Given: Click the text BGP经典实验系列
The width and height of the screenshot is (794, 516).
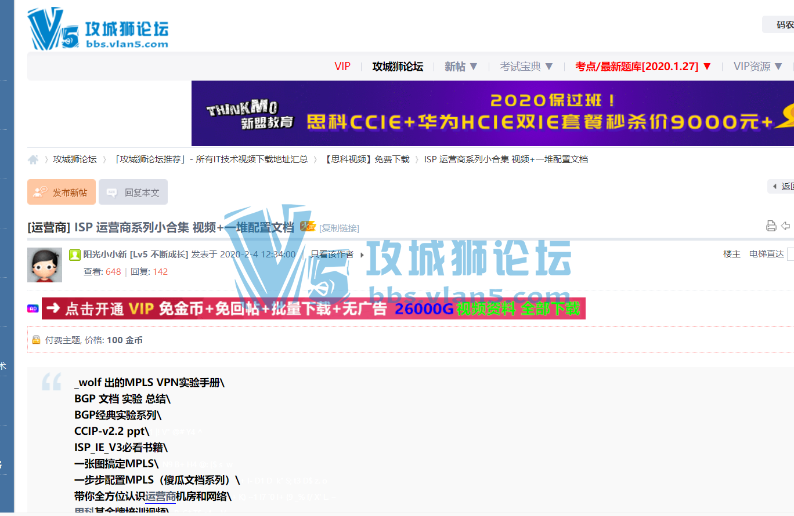Looking at the screenshot, I should 118,415.
